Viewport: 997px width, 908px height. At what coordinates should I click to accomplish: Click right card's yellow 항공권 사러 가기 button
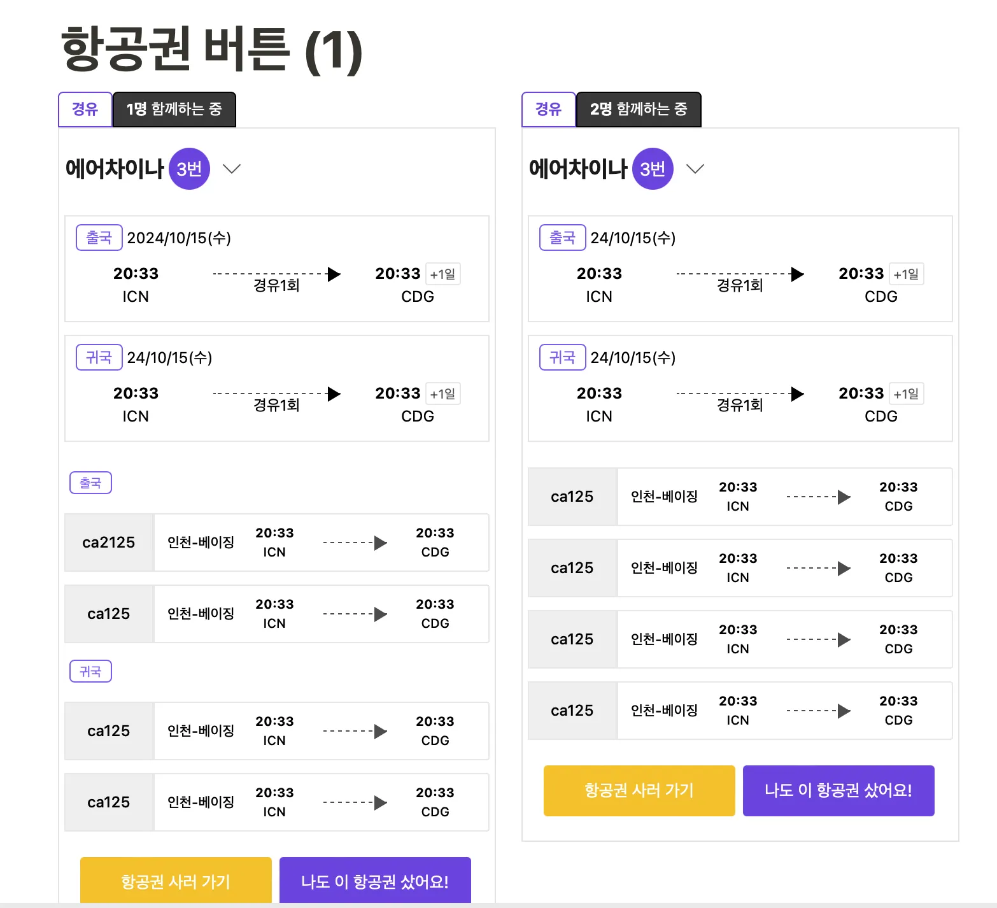[639, 790]
